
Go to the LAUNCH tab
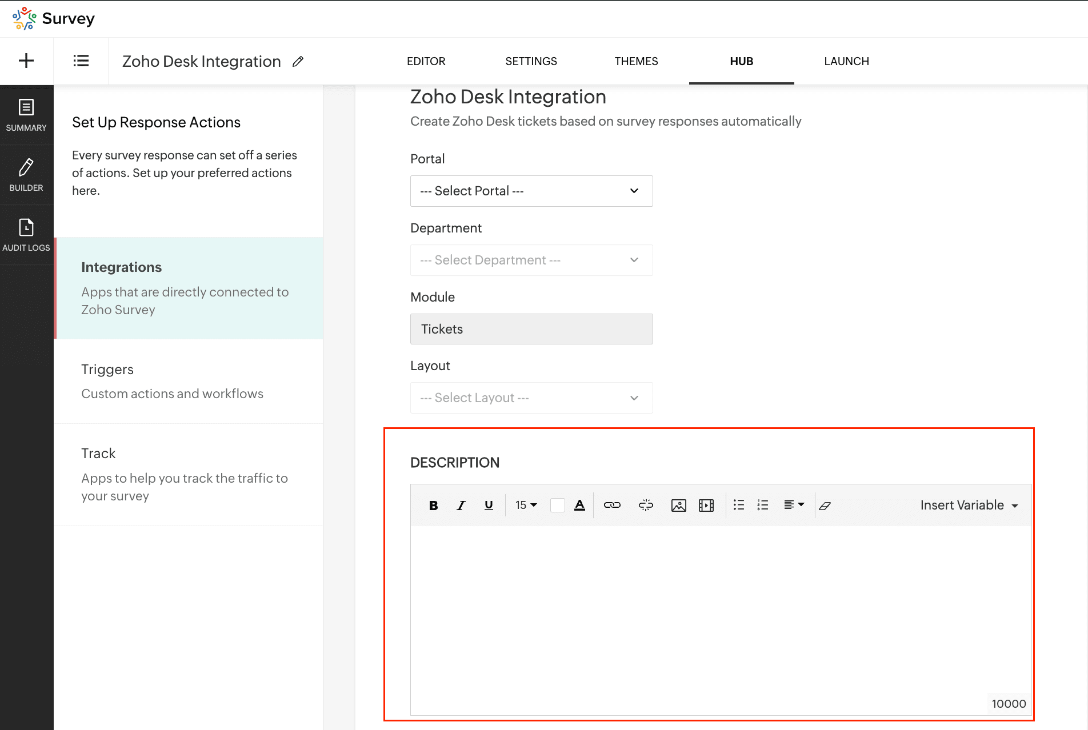coord(846,61)
